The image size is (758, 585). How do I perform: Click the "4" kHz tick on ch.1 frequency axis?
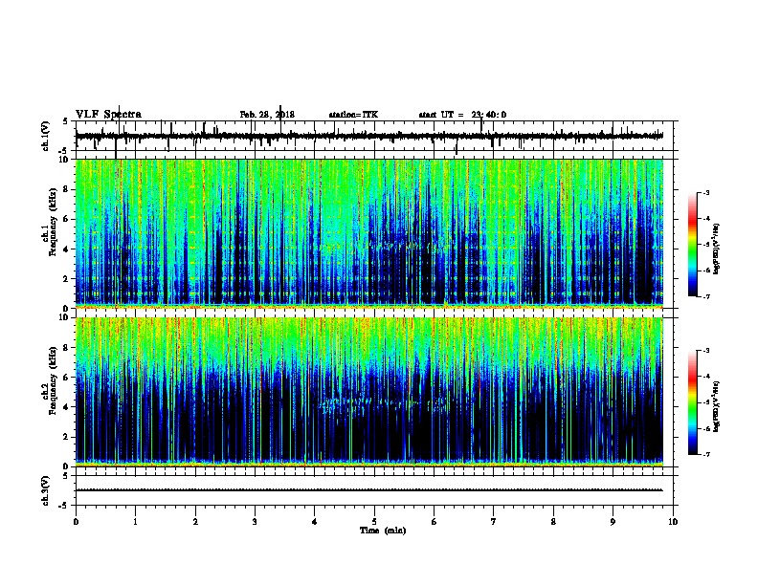tap(67, 249)
